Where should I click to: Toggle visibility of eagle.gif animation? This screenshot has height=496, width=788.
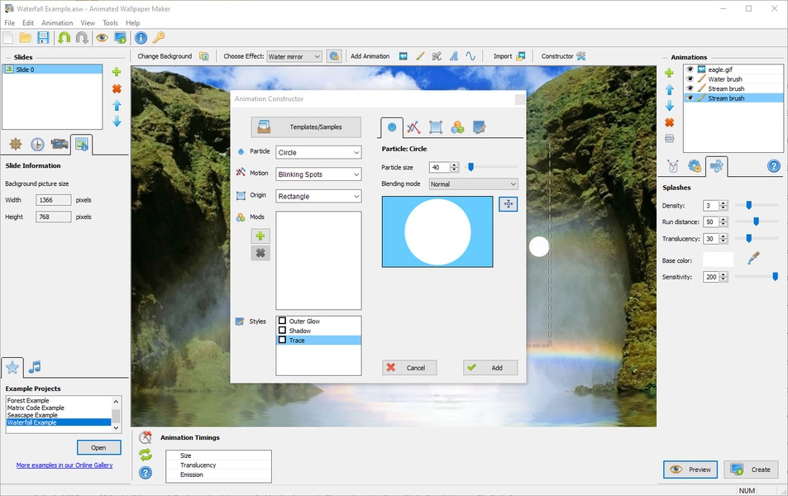[x=690, y=69]
